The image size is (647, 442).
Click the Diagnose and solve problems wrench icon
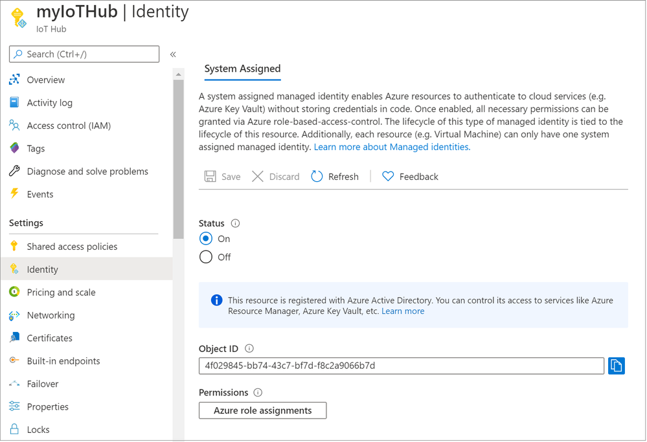(x=14, y=171)
